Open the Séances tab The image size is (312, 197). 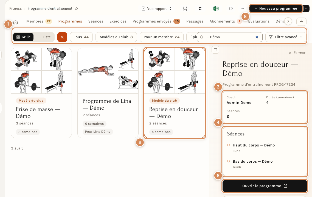click(96, 21)
